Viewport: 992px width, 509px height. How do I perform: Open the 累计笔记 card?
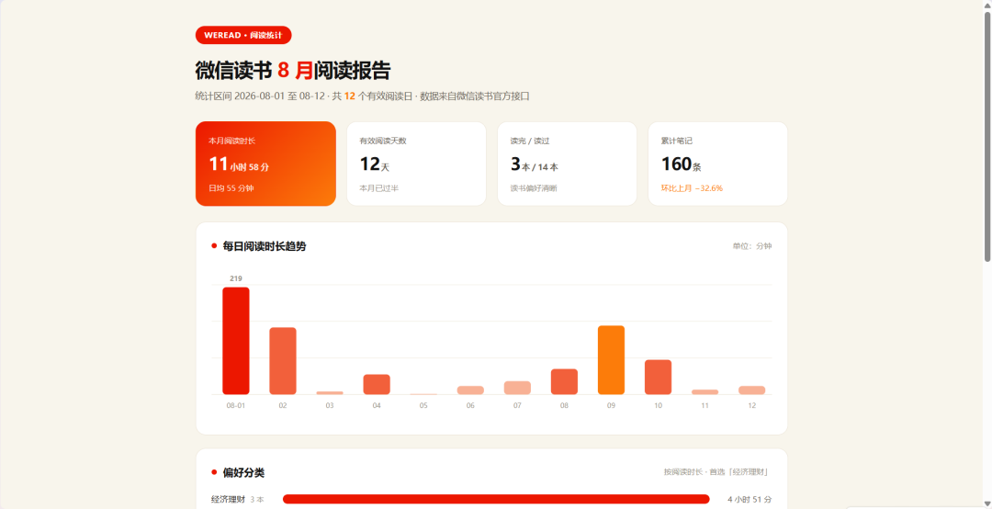coord(718,164)
